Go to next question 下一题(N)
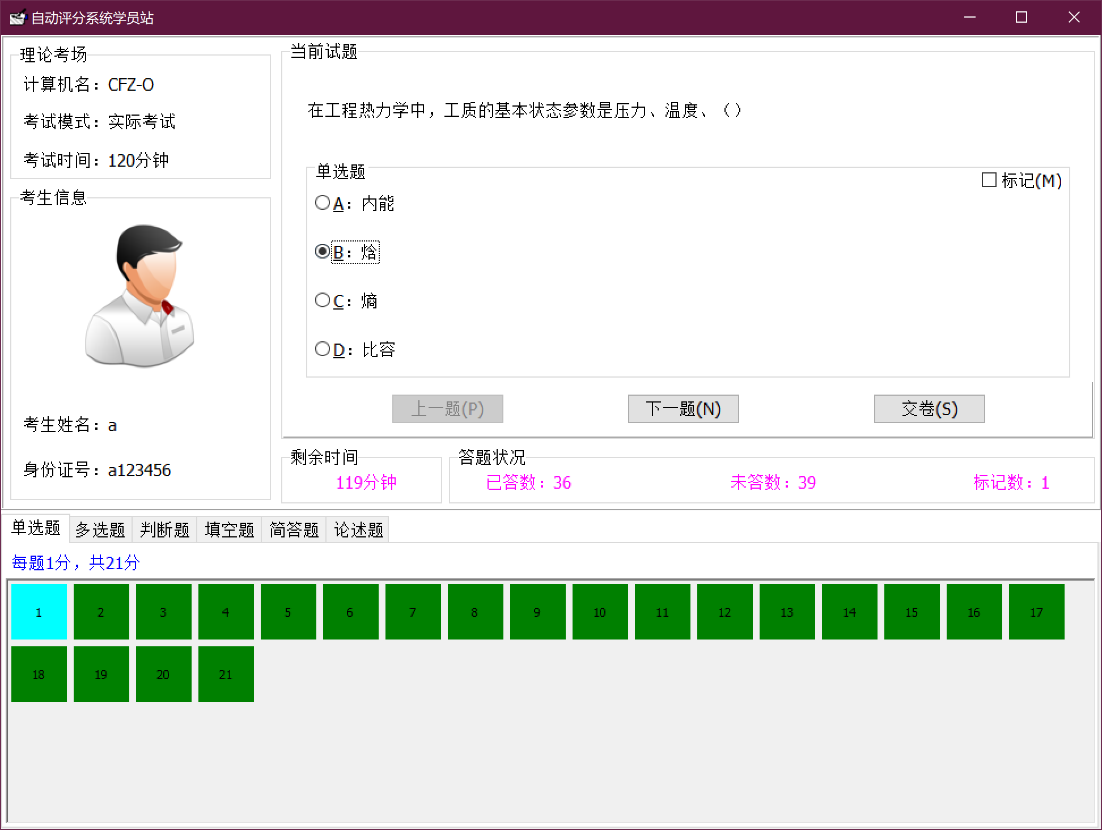Viewport: 1102px width, 830px height. pyautogui.click(x=683, y=409)
